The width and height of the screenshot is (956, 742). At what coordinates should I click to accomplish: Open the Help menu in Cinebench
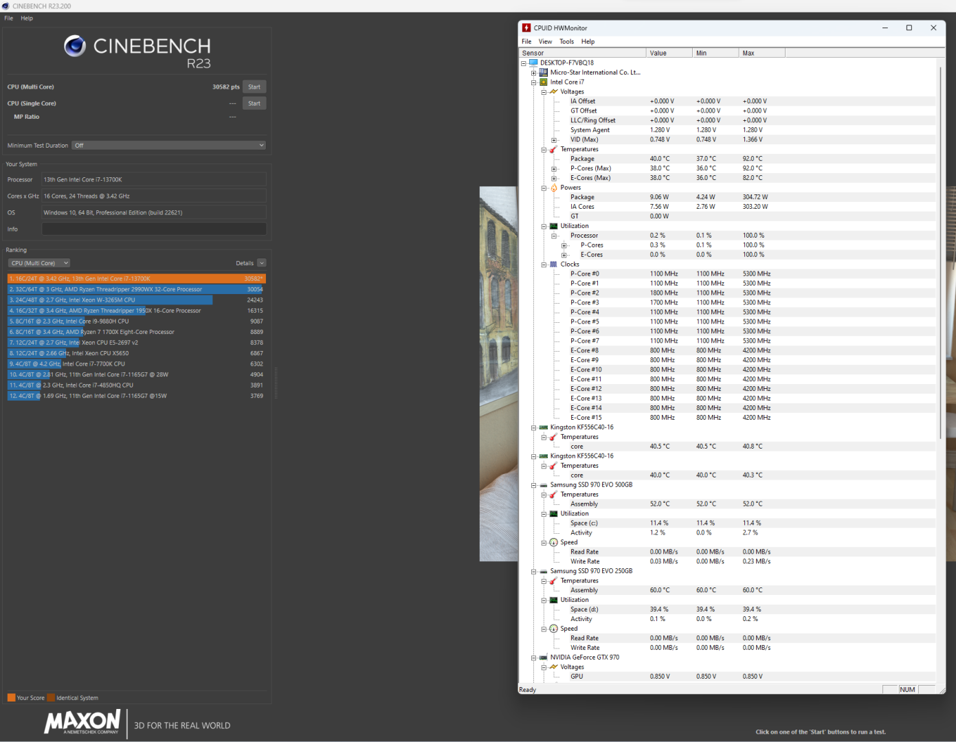[27, 19]
